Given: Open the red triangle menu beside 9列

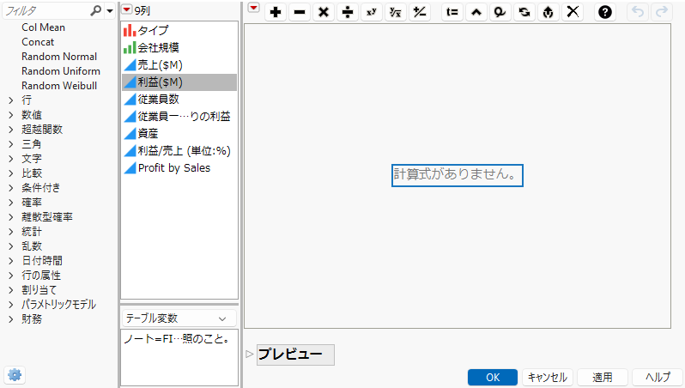Looking at the screenshot, I should pyautogui.click(x=127, y=9).
